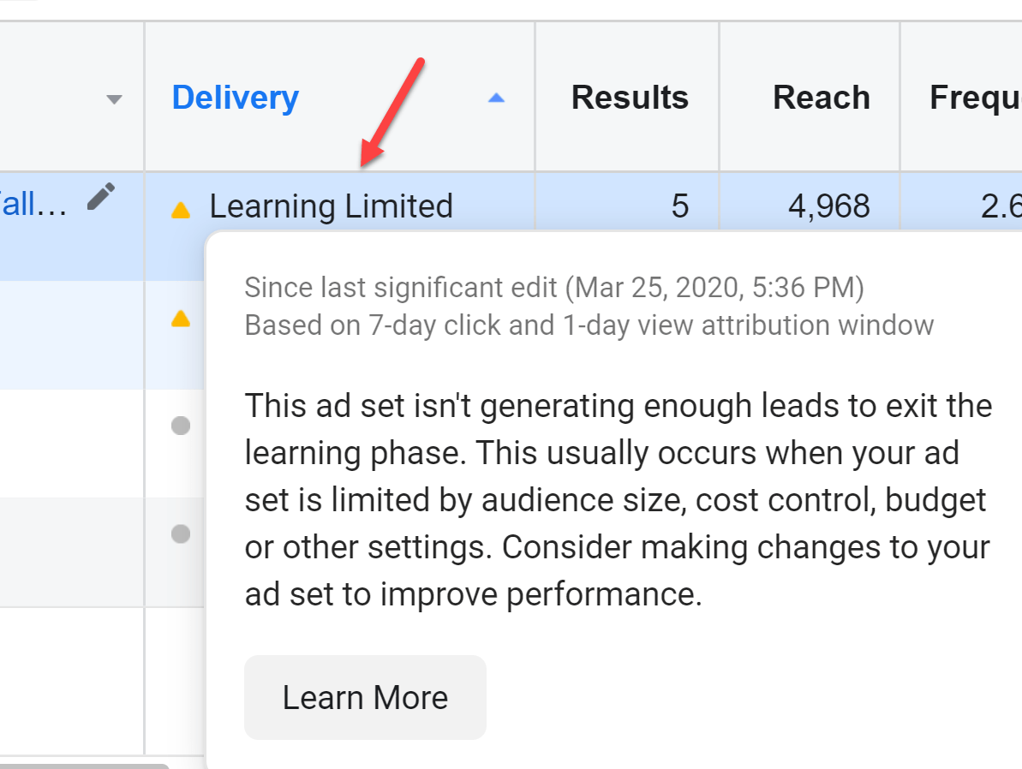This screenshot has height=769, width=1022.
Task: Click the orange warning triangle in the second row
Action: 181,318
